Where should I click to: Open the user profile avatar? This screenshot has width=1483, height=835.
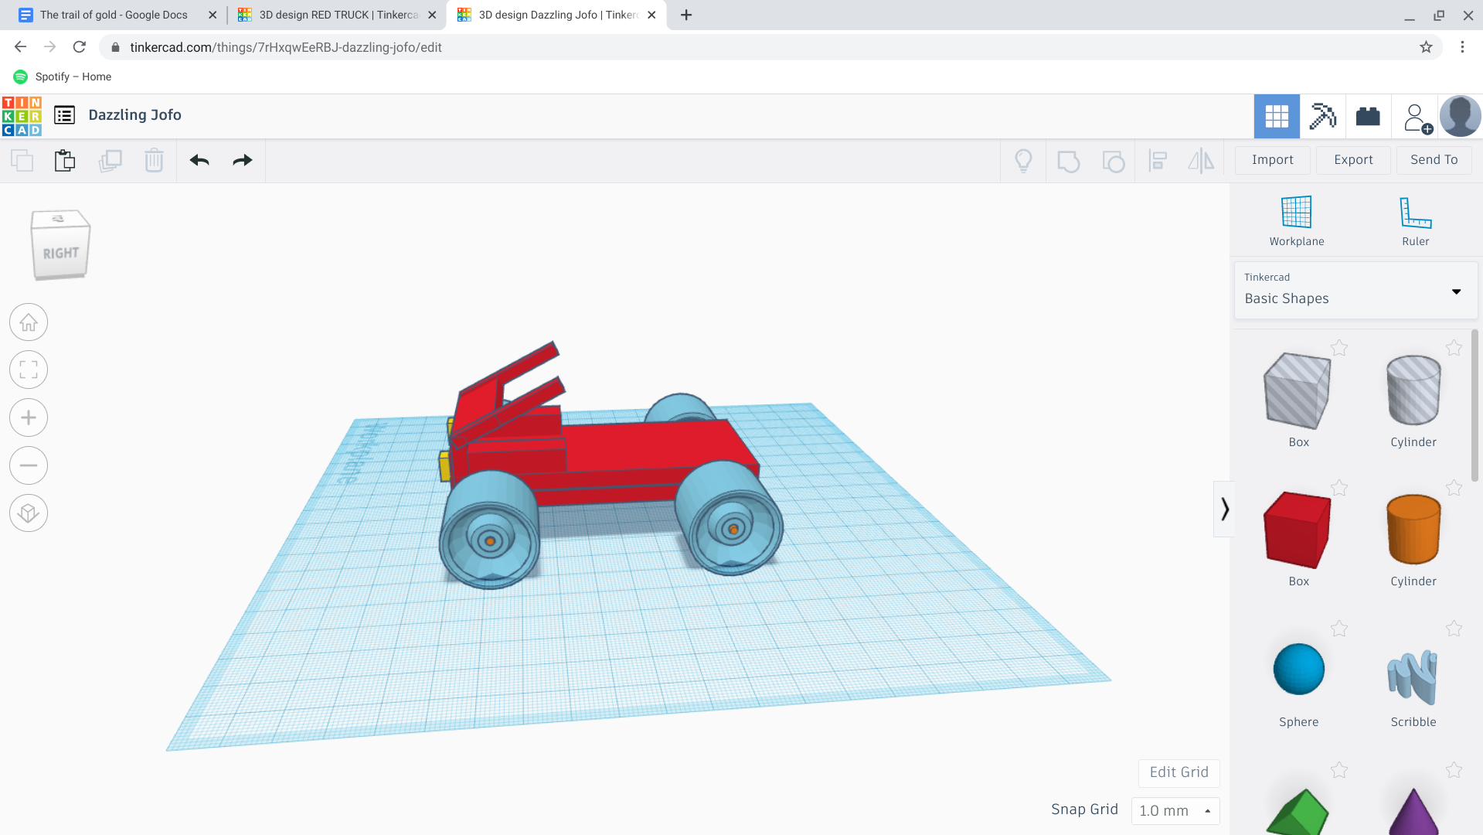pos(1460,117)
